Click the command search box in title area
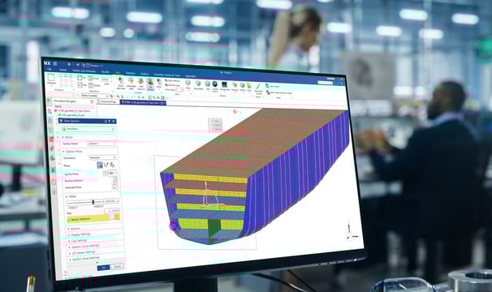 (325, 83)
